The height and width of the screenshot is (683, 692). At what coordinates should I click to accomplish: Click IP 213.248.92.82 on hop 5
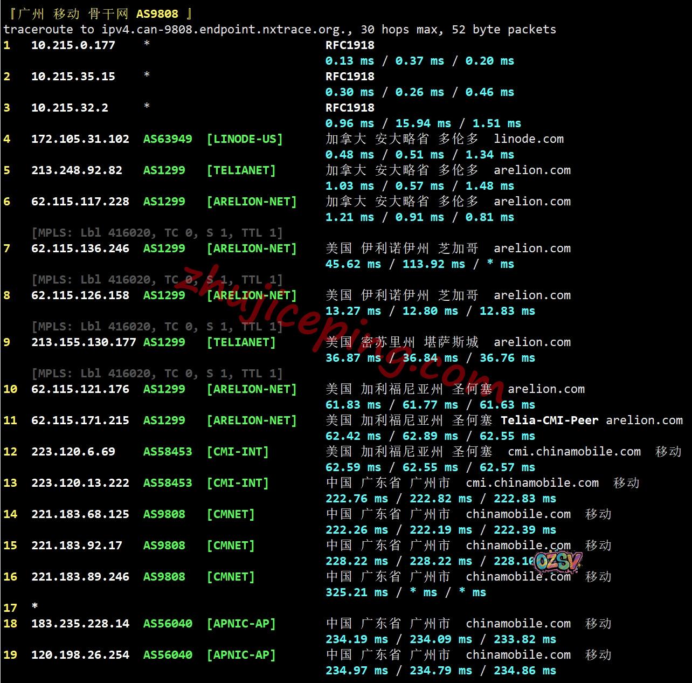coord(77,170)
